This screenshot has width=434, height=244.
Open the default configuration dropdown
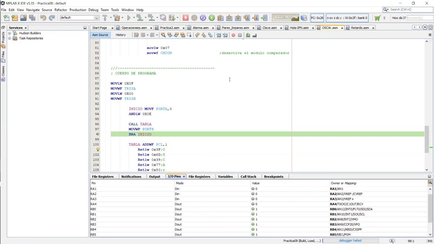(79, 18)
